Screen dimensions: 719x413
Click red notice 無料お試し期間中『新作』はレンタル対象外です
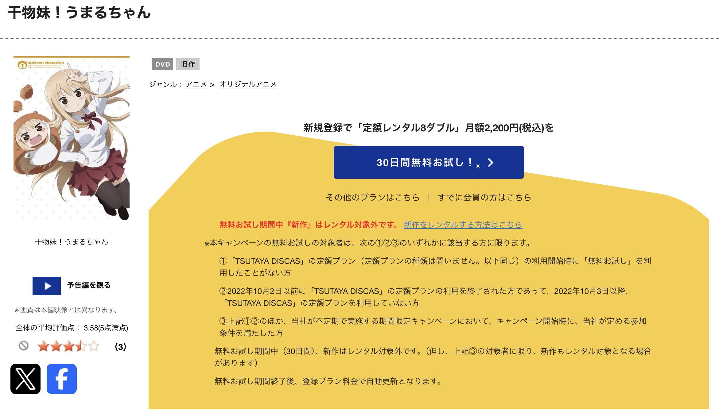click(x=309, y=225)
